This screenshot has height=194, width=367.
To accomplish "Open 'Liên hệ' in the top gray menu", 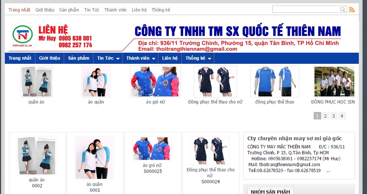I will 139,10.
